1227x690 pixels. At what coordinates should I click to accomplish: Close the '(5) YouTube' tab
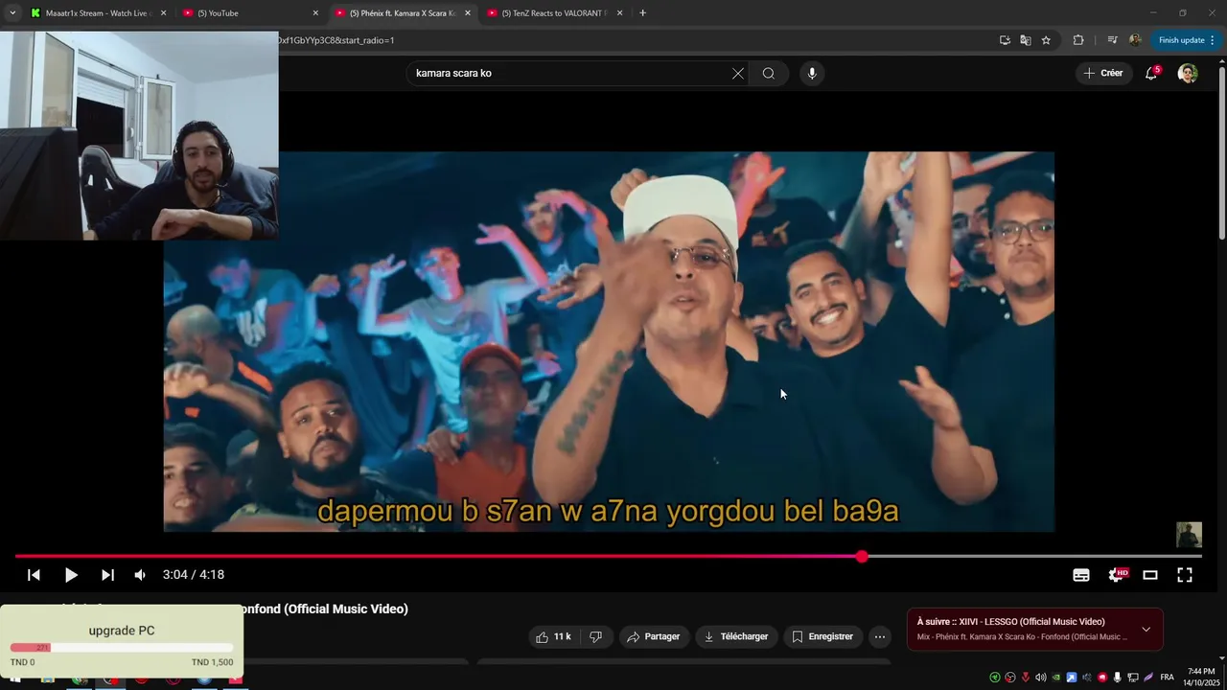(x=315, y=13)
